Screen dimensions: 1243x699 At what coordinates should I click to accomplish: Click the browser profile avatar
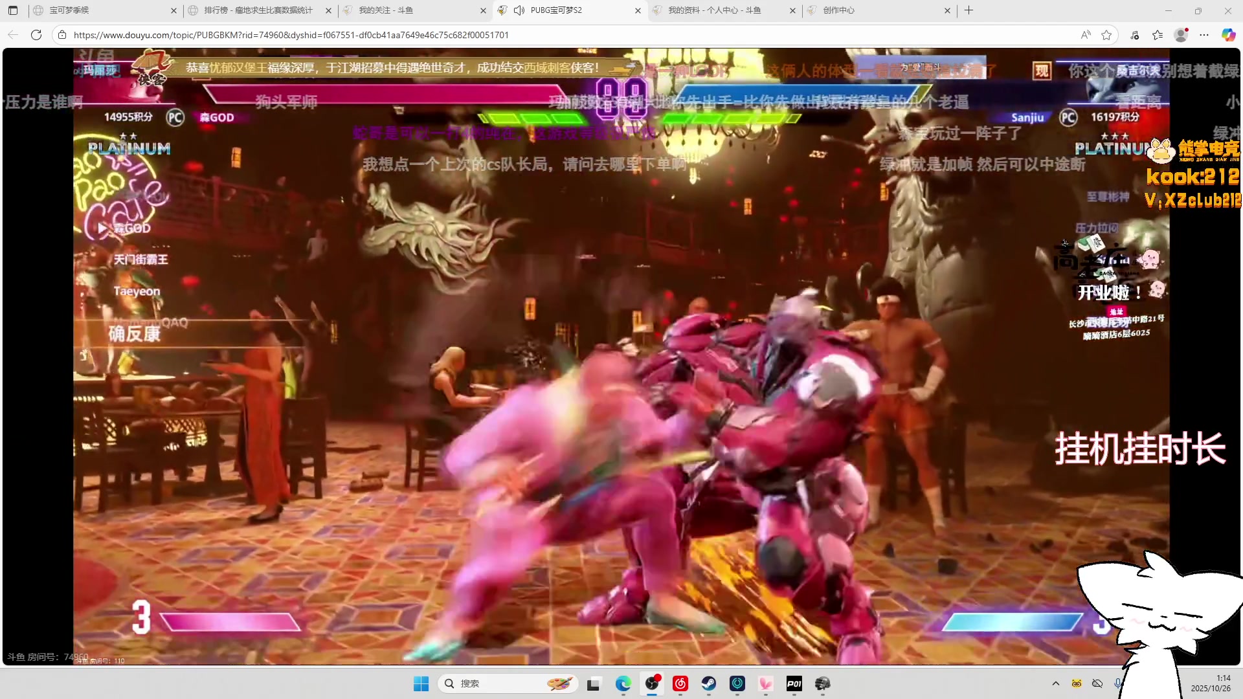pyautogui.click(x=1181, y=35)
